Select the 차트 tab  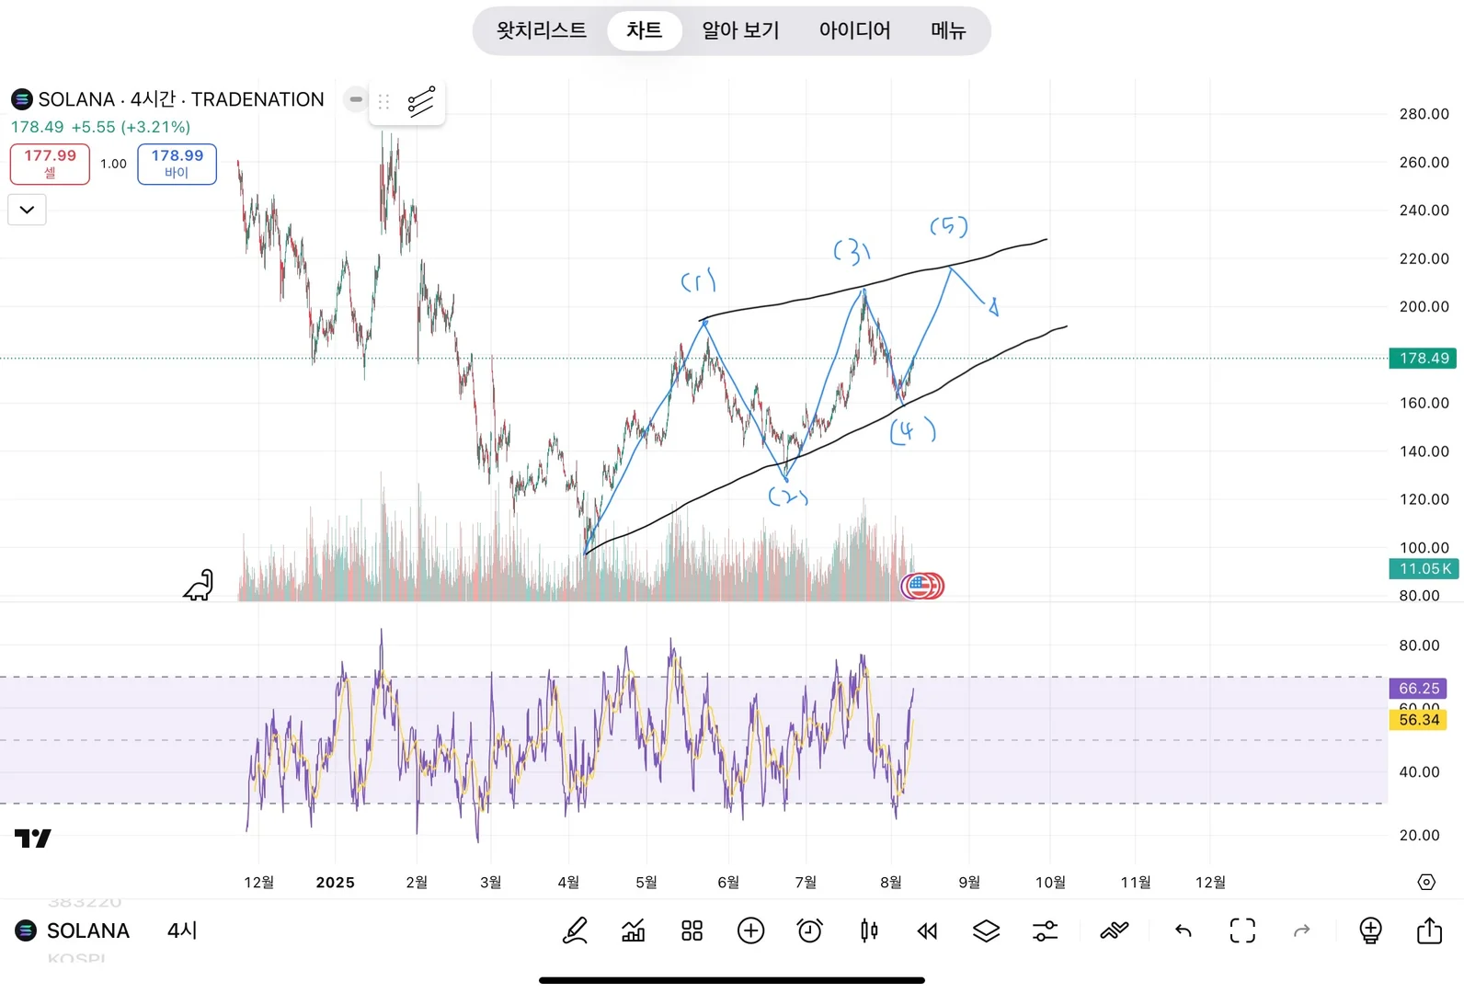tap(645, 30)
